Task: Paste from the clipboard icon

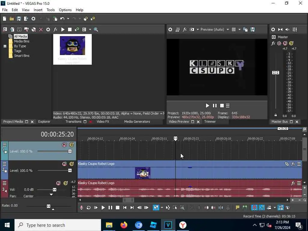Action: pos(55,19)
